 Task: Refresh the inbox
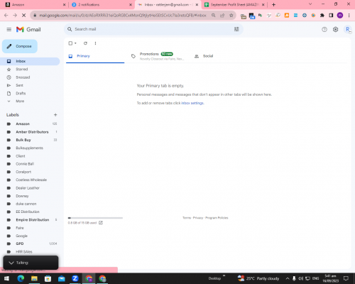pyautogui.click(x=85, y=43)
